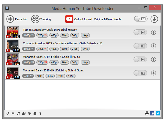The width and height of the screenshot is (165, 123).
Task: Choose 480p for Salah 2019 Skills video
Action: 54,62
